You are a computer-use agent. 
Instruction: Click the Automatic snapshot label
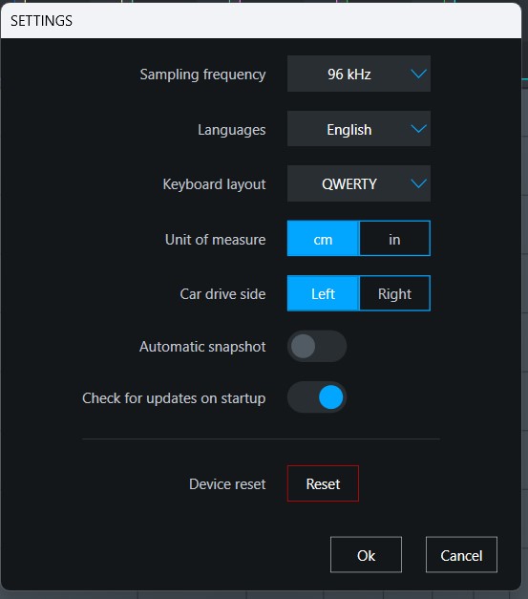[x=202, y=347]
